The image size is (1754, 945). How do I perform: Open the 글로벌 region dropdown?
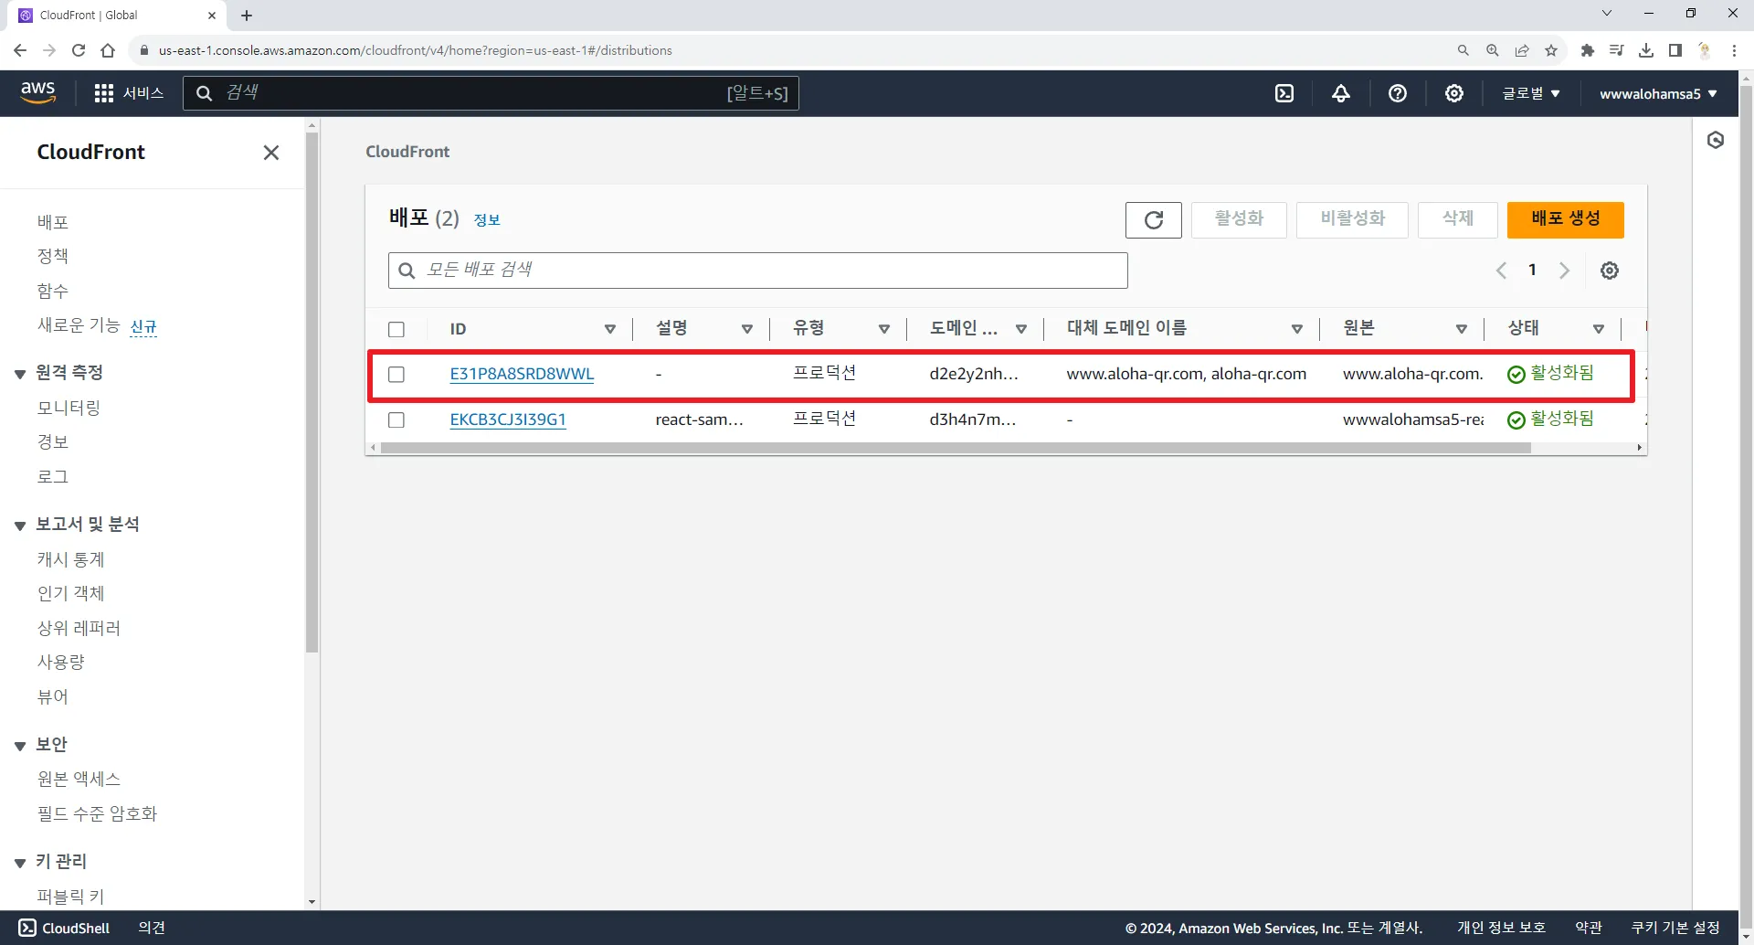pyautogui.click(x=1531, y=93)
